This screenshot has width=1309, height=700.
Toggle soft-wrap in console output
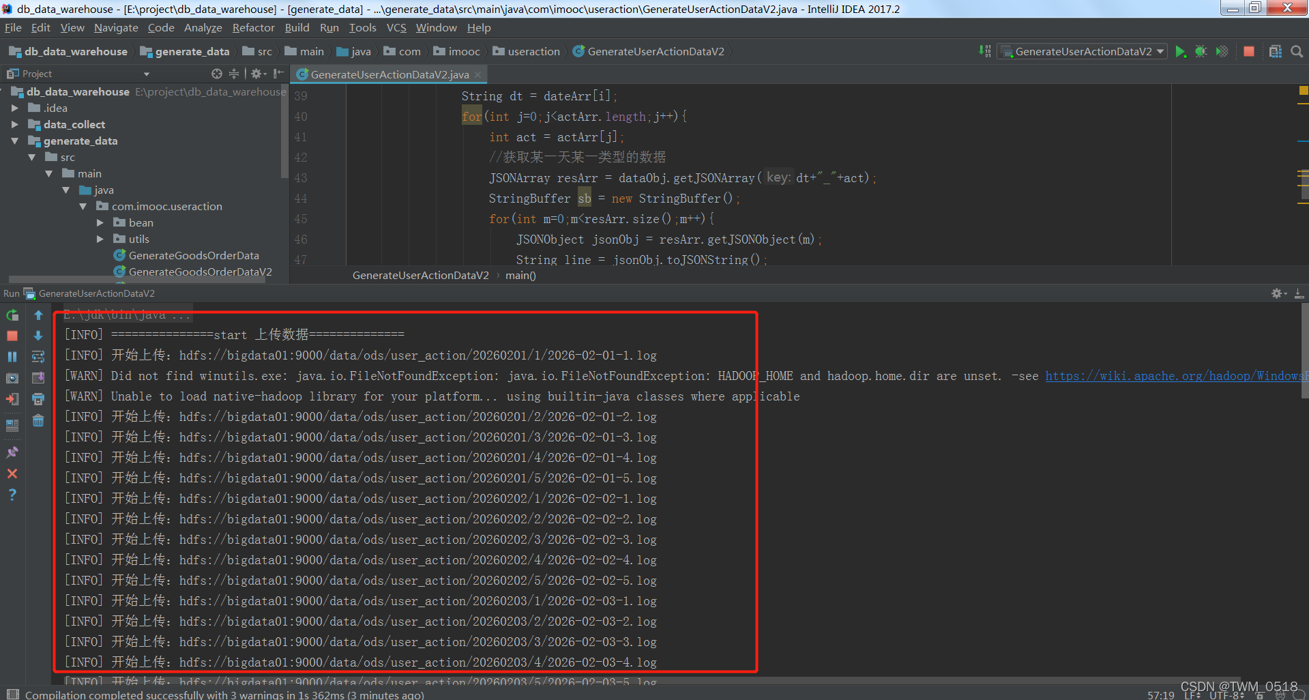click(x=38, y=357)
